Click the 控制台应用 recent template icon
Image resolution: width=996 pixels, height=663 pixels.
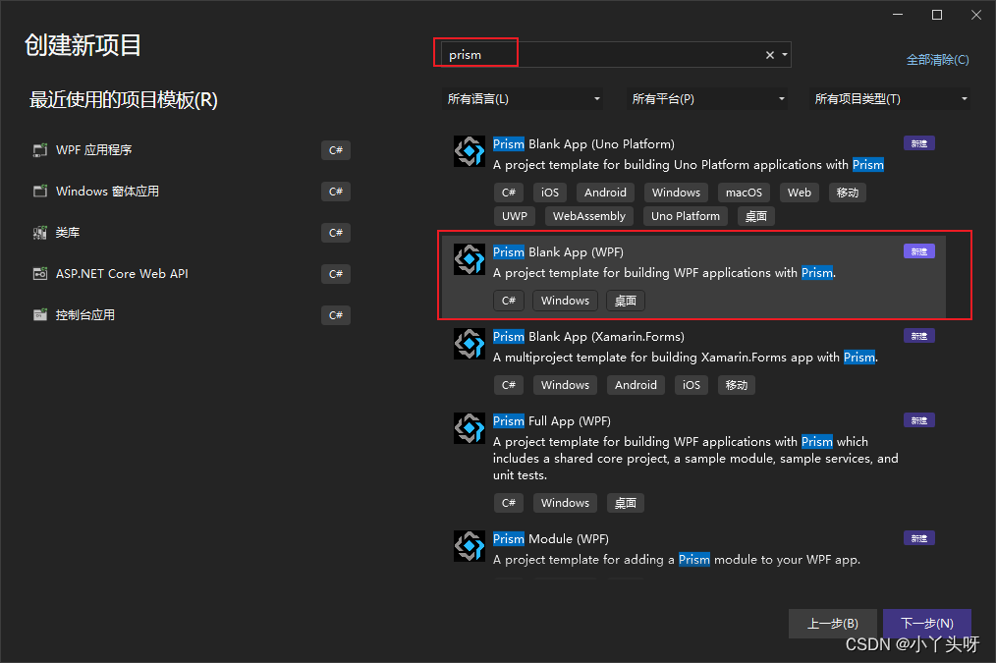[40, 315]
